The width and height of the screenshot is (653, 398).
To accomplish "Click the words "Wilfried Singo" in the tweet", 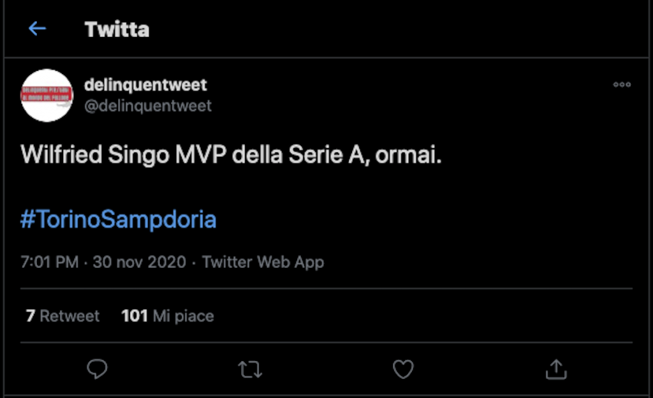I will pyautogui.click(x=95, y=156).
